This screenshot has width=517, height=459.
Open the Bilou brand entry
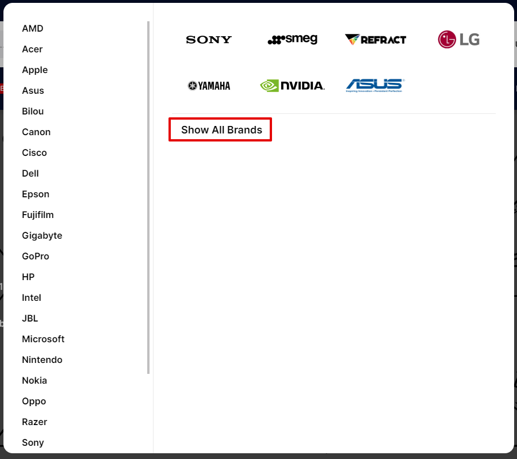coord(33,112)
